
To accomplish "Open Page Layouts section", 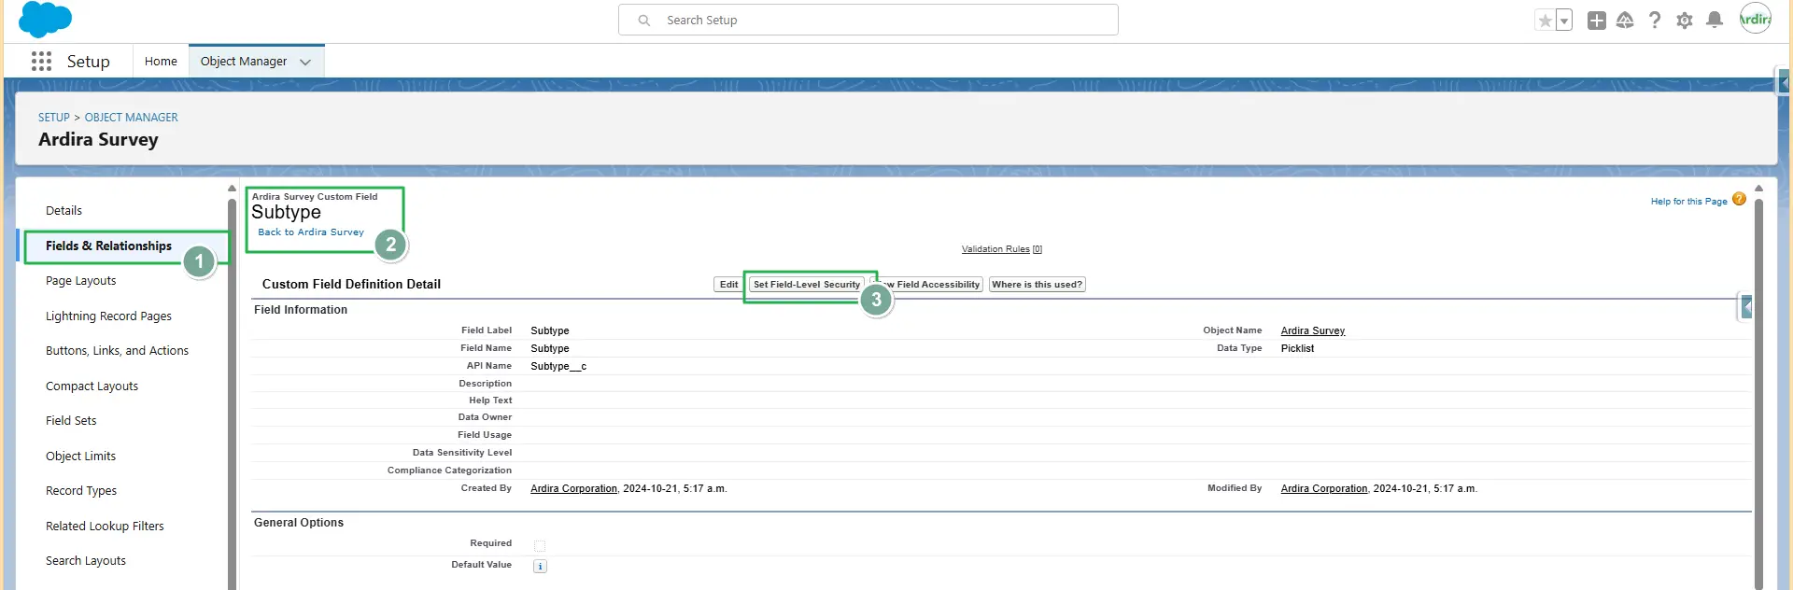I will [x=81, y=281].
